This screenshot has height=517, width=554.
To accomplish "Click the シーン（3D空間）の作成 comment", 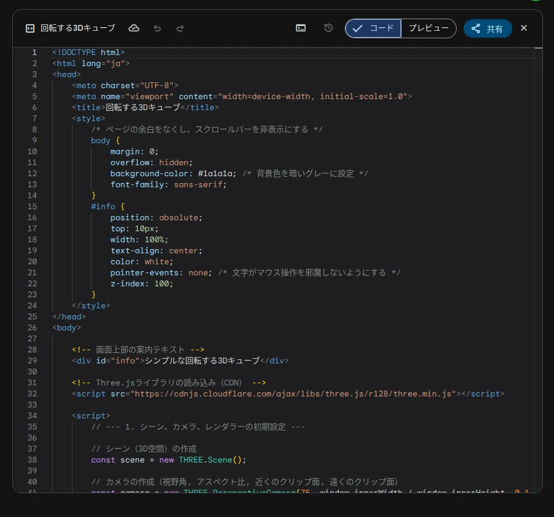I will tap(144, 449).
